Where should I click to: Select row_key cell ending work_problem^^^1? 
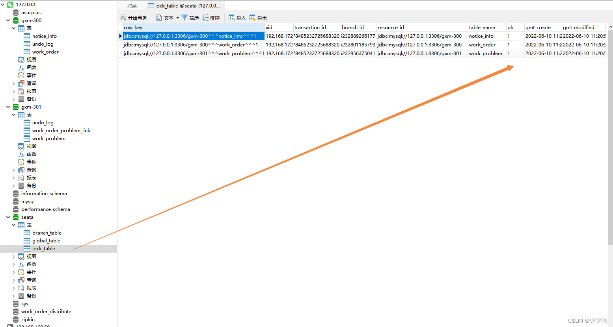(x=194, y=54)
